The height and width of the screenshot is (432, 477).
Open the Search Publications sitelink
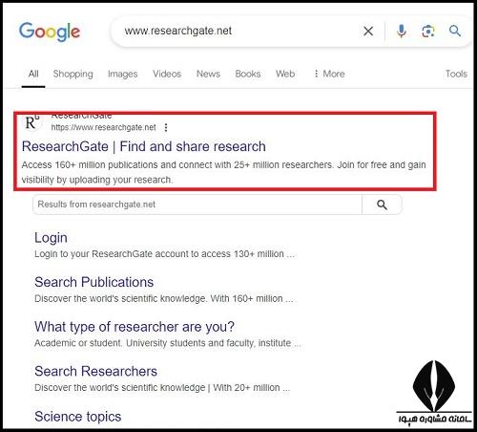[93, 282]
